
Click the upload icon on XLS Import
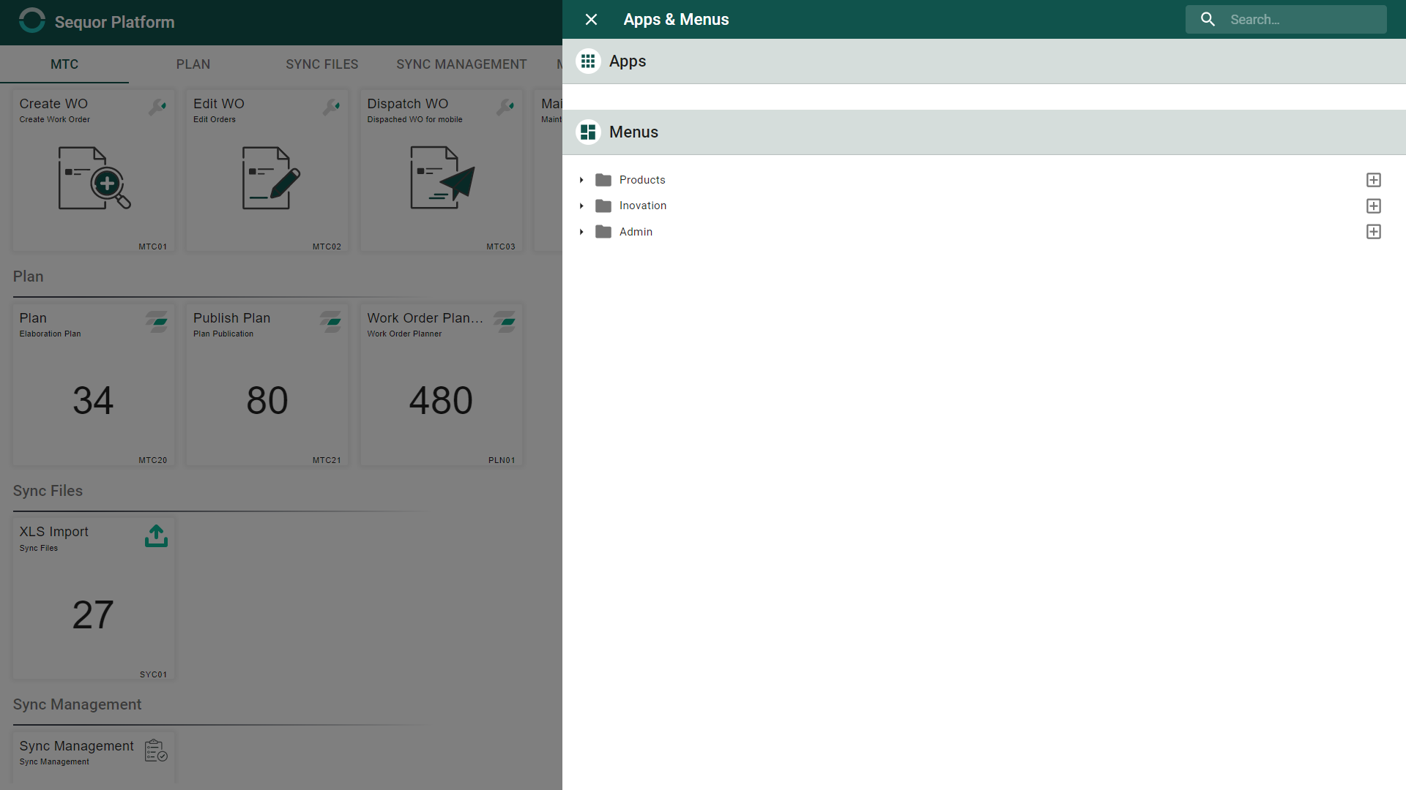click(157, 536)
